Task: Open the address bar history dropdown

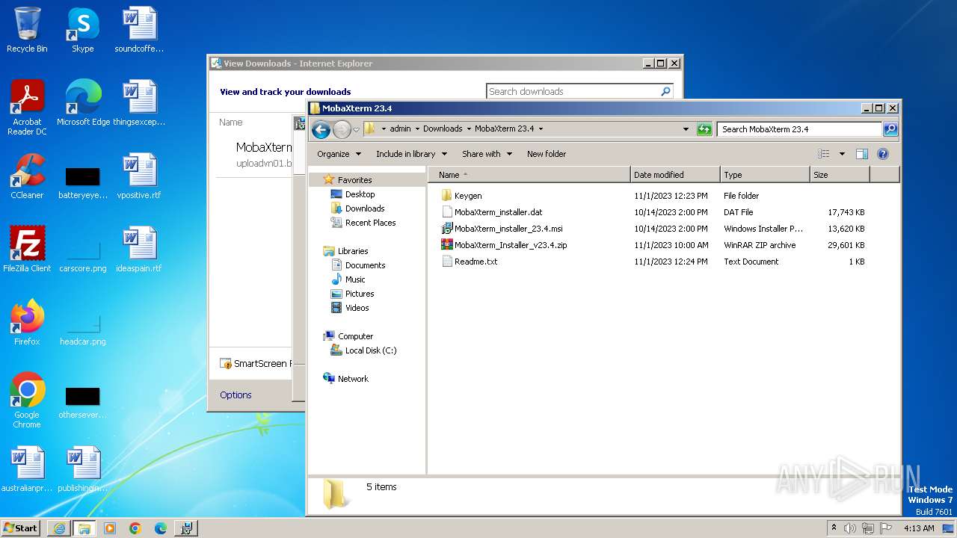Action: pos(686,129)
